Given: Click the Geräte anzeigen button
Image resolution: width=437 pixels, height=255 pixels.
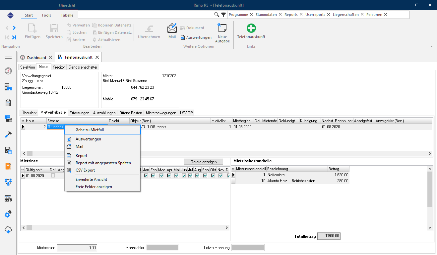Looking at the screenshot, I should tap(204, 162).
